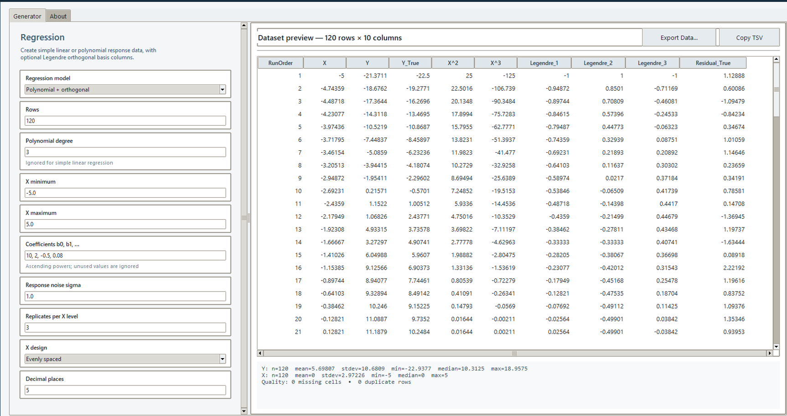Click the Y_True column header
This screenshot has height=416, width=787.
(410, 63)
